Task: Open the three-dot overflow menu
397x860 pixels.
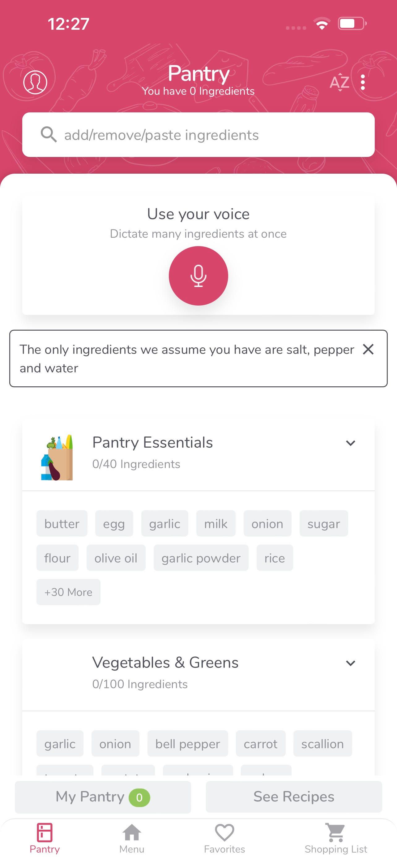Action: pyautogui.click(x=362, y=82)
